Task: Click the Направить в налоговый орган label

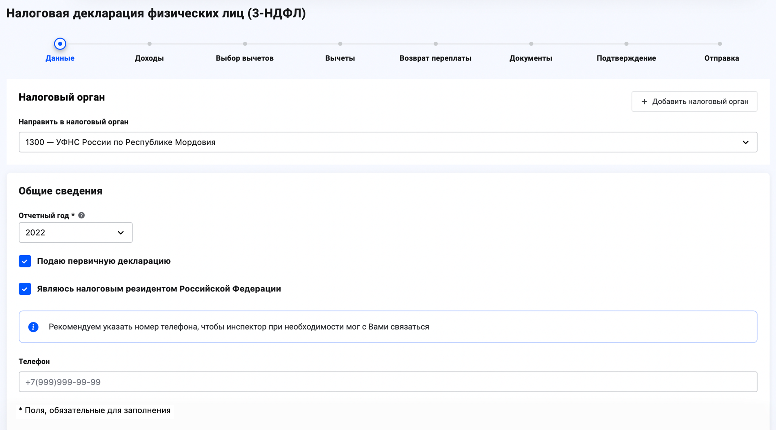Action: [73, 122]
